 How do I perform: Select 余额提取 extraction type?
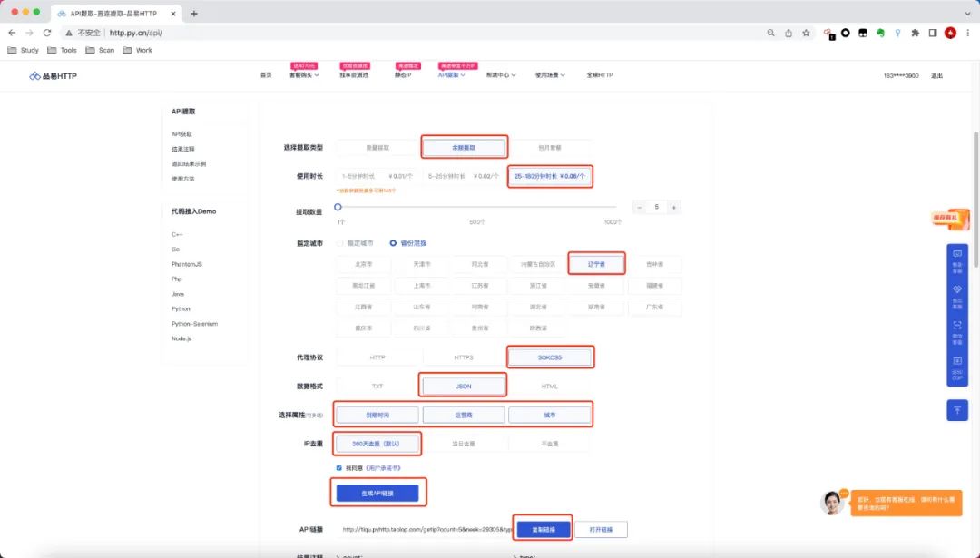pos(464,148)
